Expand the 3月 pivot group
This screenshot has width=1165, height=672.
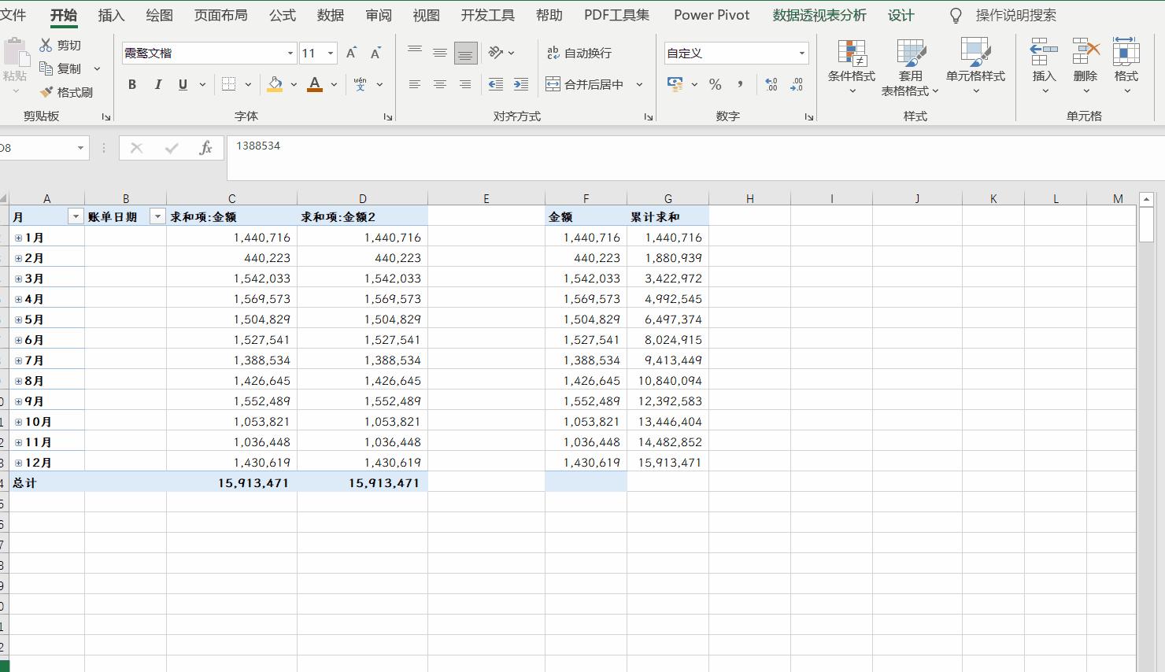[x=17, y=278]
